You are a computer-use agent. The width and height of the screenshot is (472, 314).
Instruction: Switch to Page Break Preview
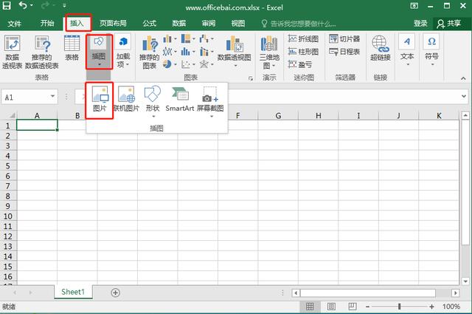point(353,307)
